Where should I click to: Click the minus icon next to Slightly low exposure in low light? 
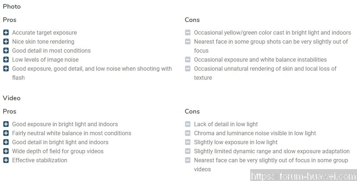tap(188, 142)
